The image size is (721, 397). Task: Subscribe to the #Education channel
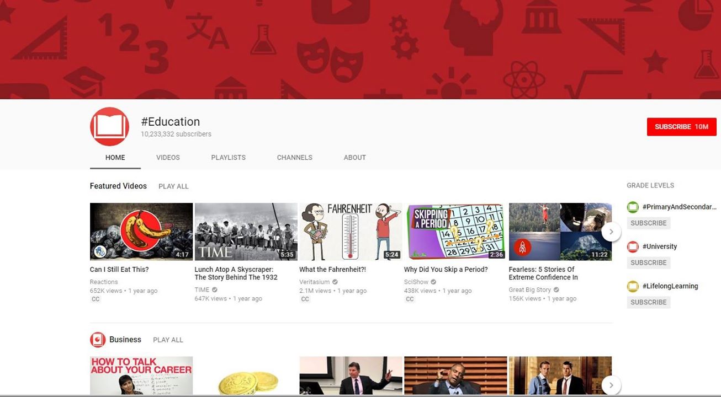[682, 127]
